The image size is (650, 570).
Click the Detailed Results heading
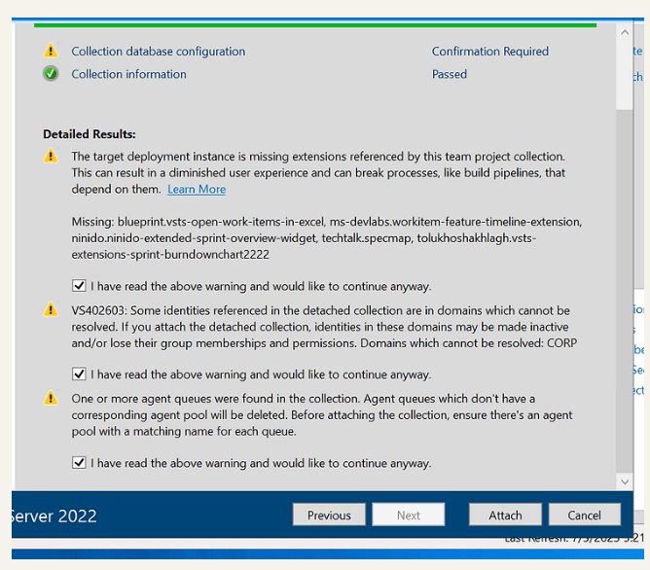pyautogui.click(x=90, y=134)
